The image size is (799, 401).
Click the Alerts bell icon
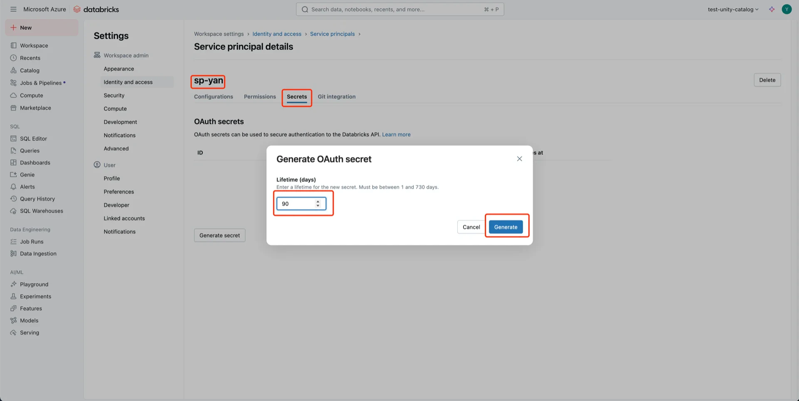pyautogui.click(x=14, y=187)
